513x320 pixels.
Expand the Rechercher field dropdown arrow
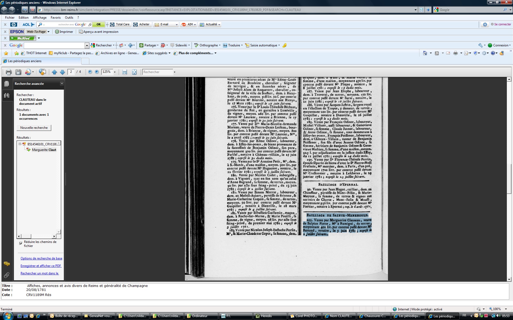[x=174, y=72]
